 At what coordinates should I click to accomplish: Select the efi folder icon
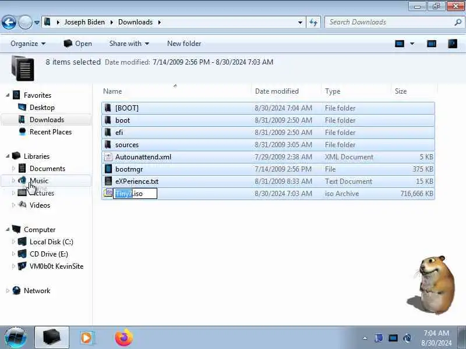coord(108,133)
